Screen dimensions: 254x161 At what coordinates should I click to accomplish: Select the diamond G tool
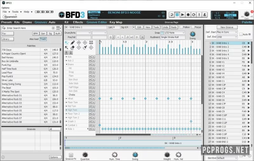91,48
